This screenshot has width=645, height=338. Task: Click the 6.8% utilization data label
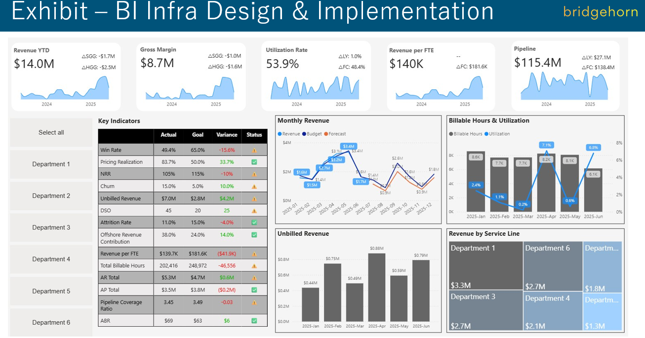tap(593, 147)
